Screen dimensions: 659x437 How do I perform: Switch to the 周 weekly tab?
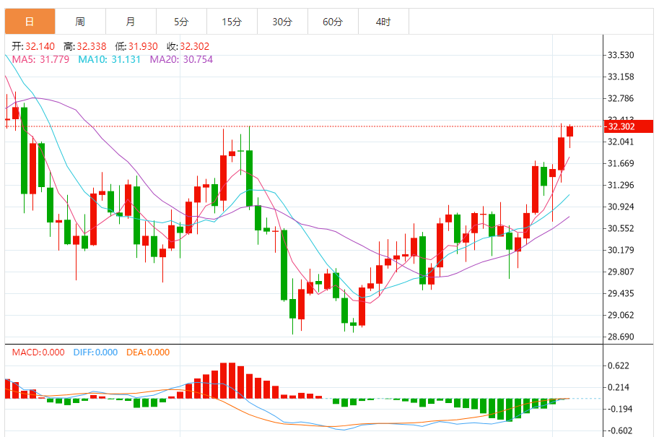80,22
